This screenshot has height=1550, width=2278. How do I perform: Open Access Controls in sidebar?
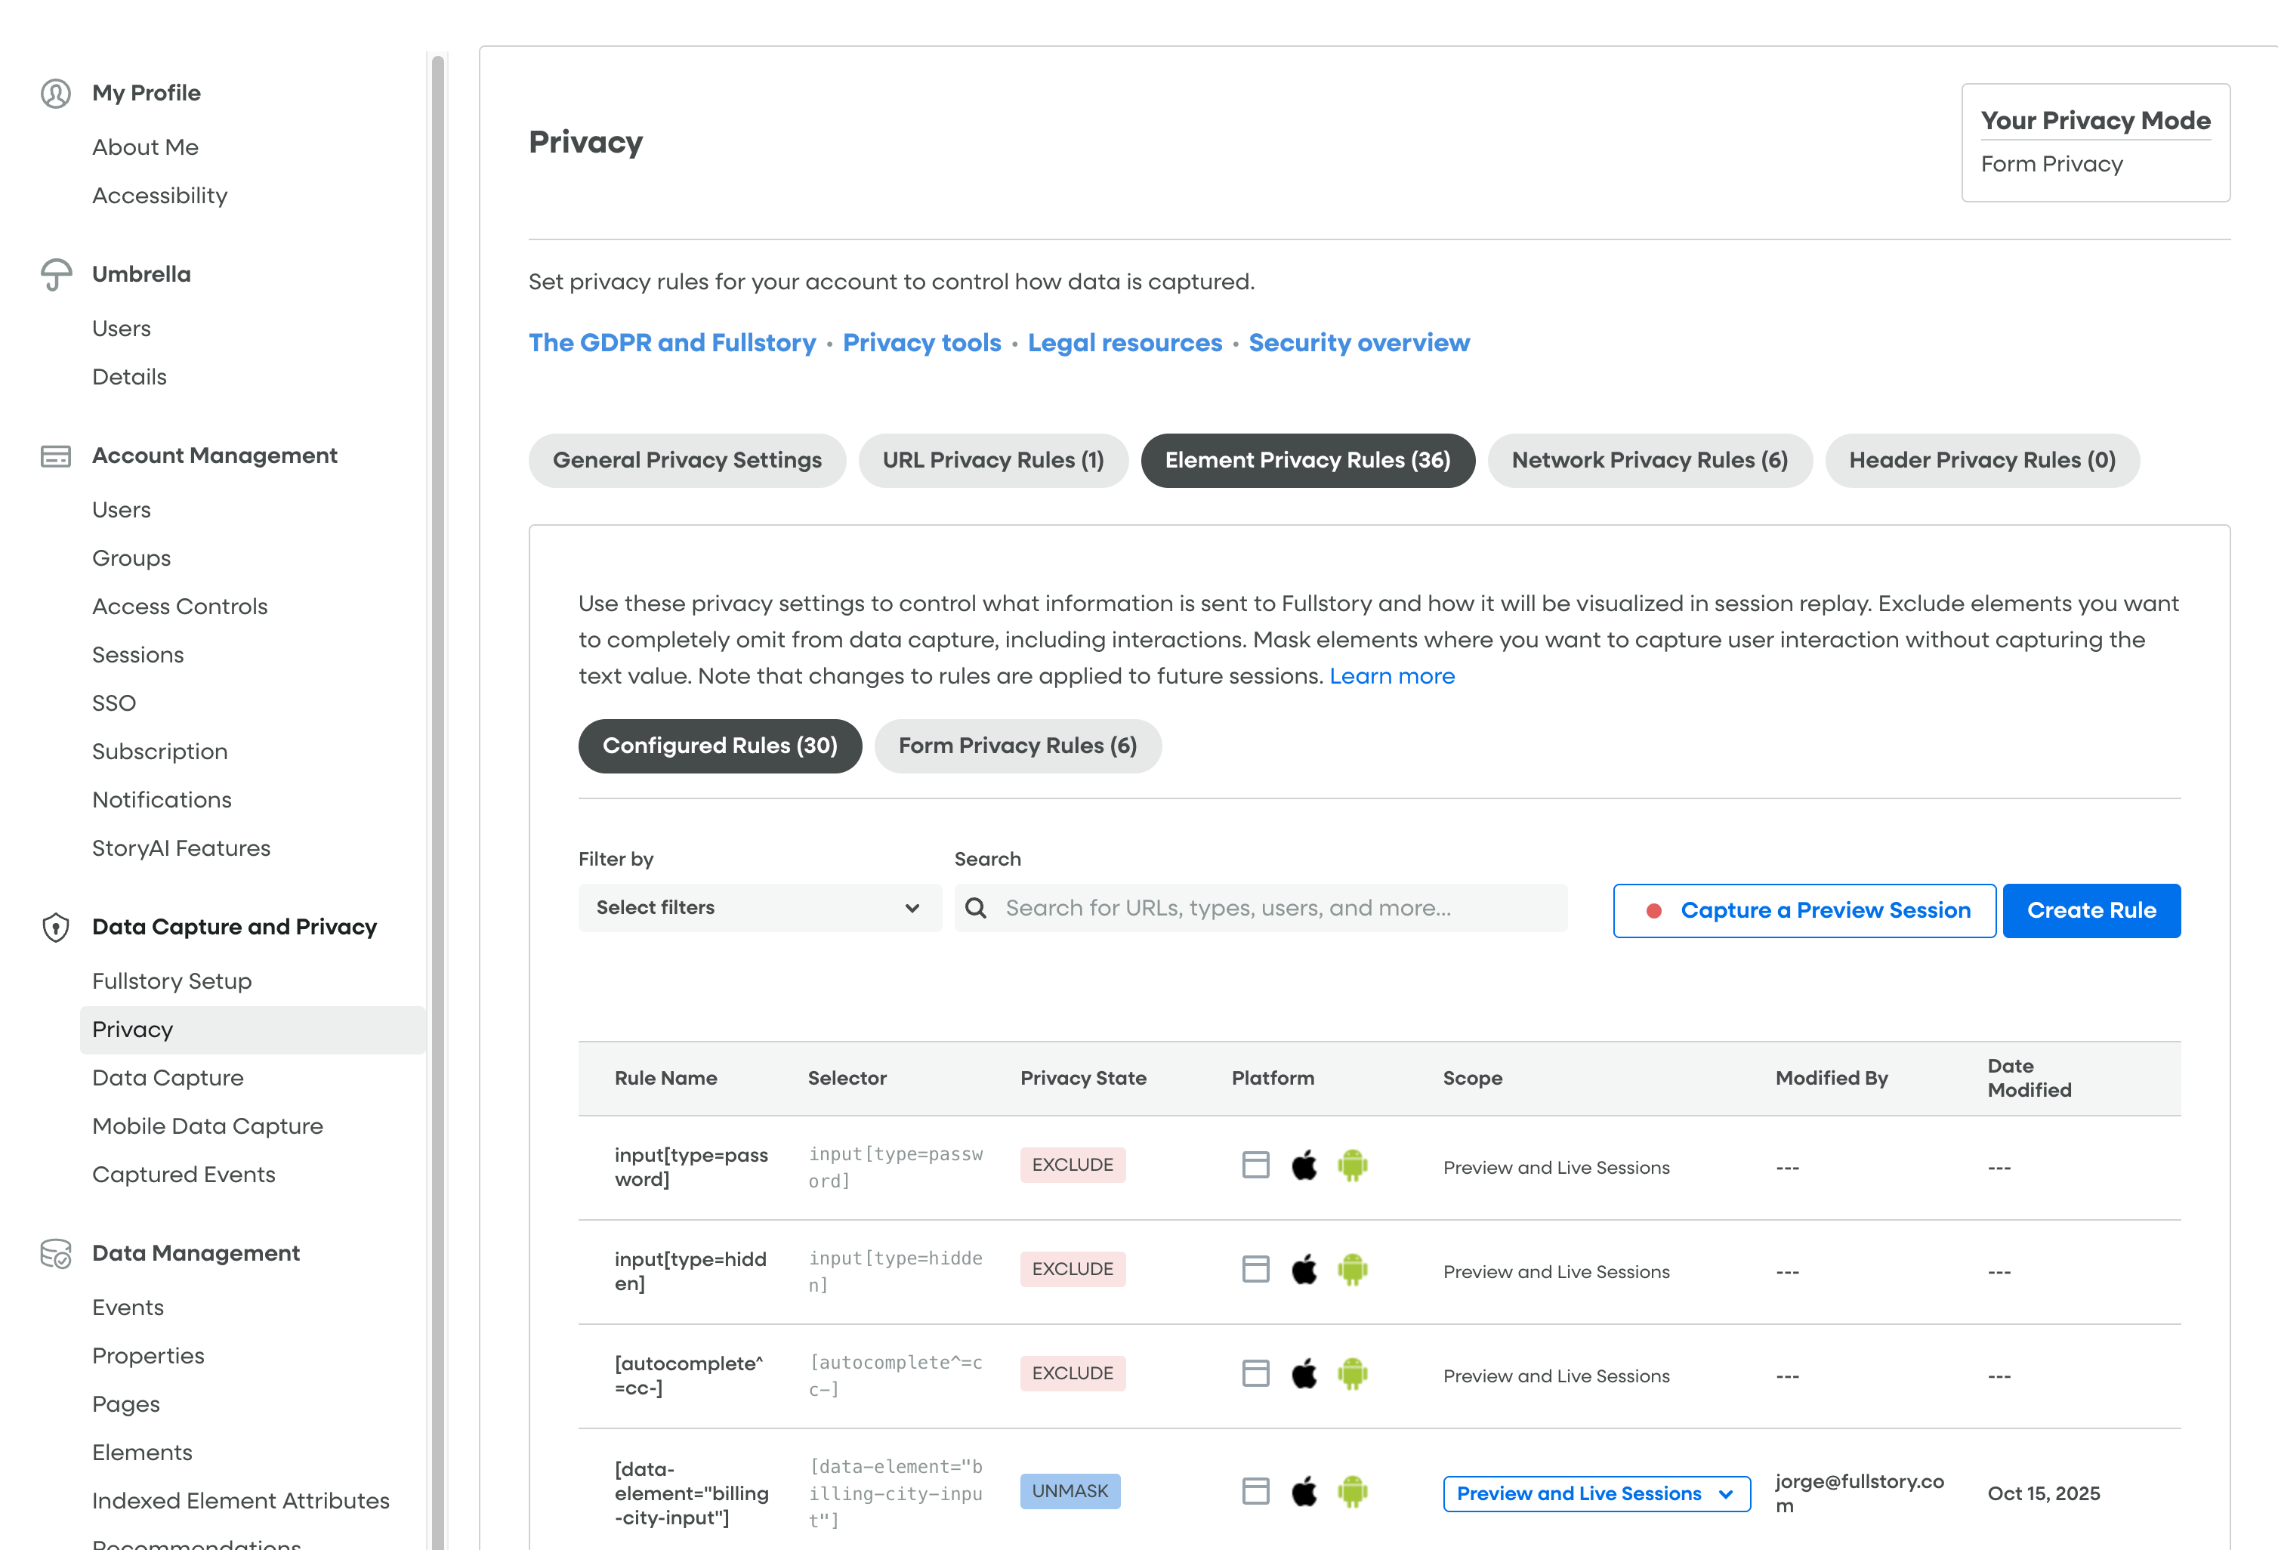click(179, 607)
